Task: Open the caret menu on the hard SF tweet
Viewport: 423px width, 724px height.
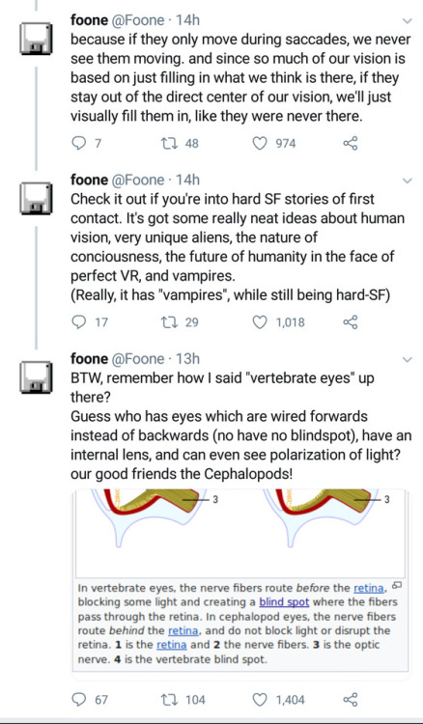Action: pos(407,181)
